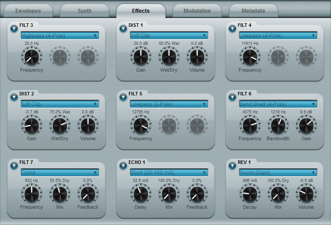331x225 pixels.
Task: Click the ECHO 1 Delay knob
Action: pos(141,194)
